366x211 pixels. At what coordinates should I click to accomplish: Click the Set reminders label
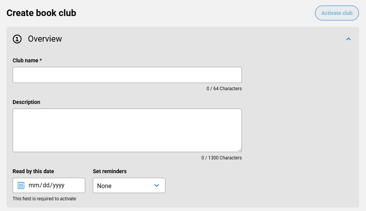pyautogui.click(x=110, y=171)
